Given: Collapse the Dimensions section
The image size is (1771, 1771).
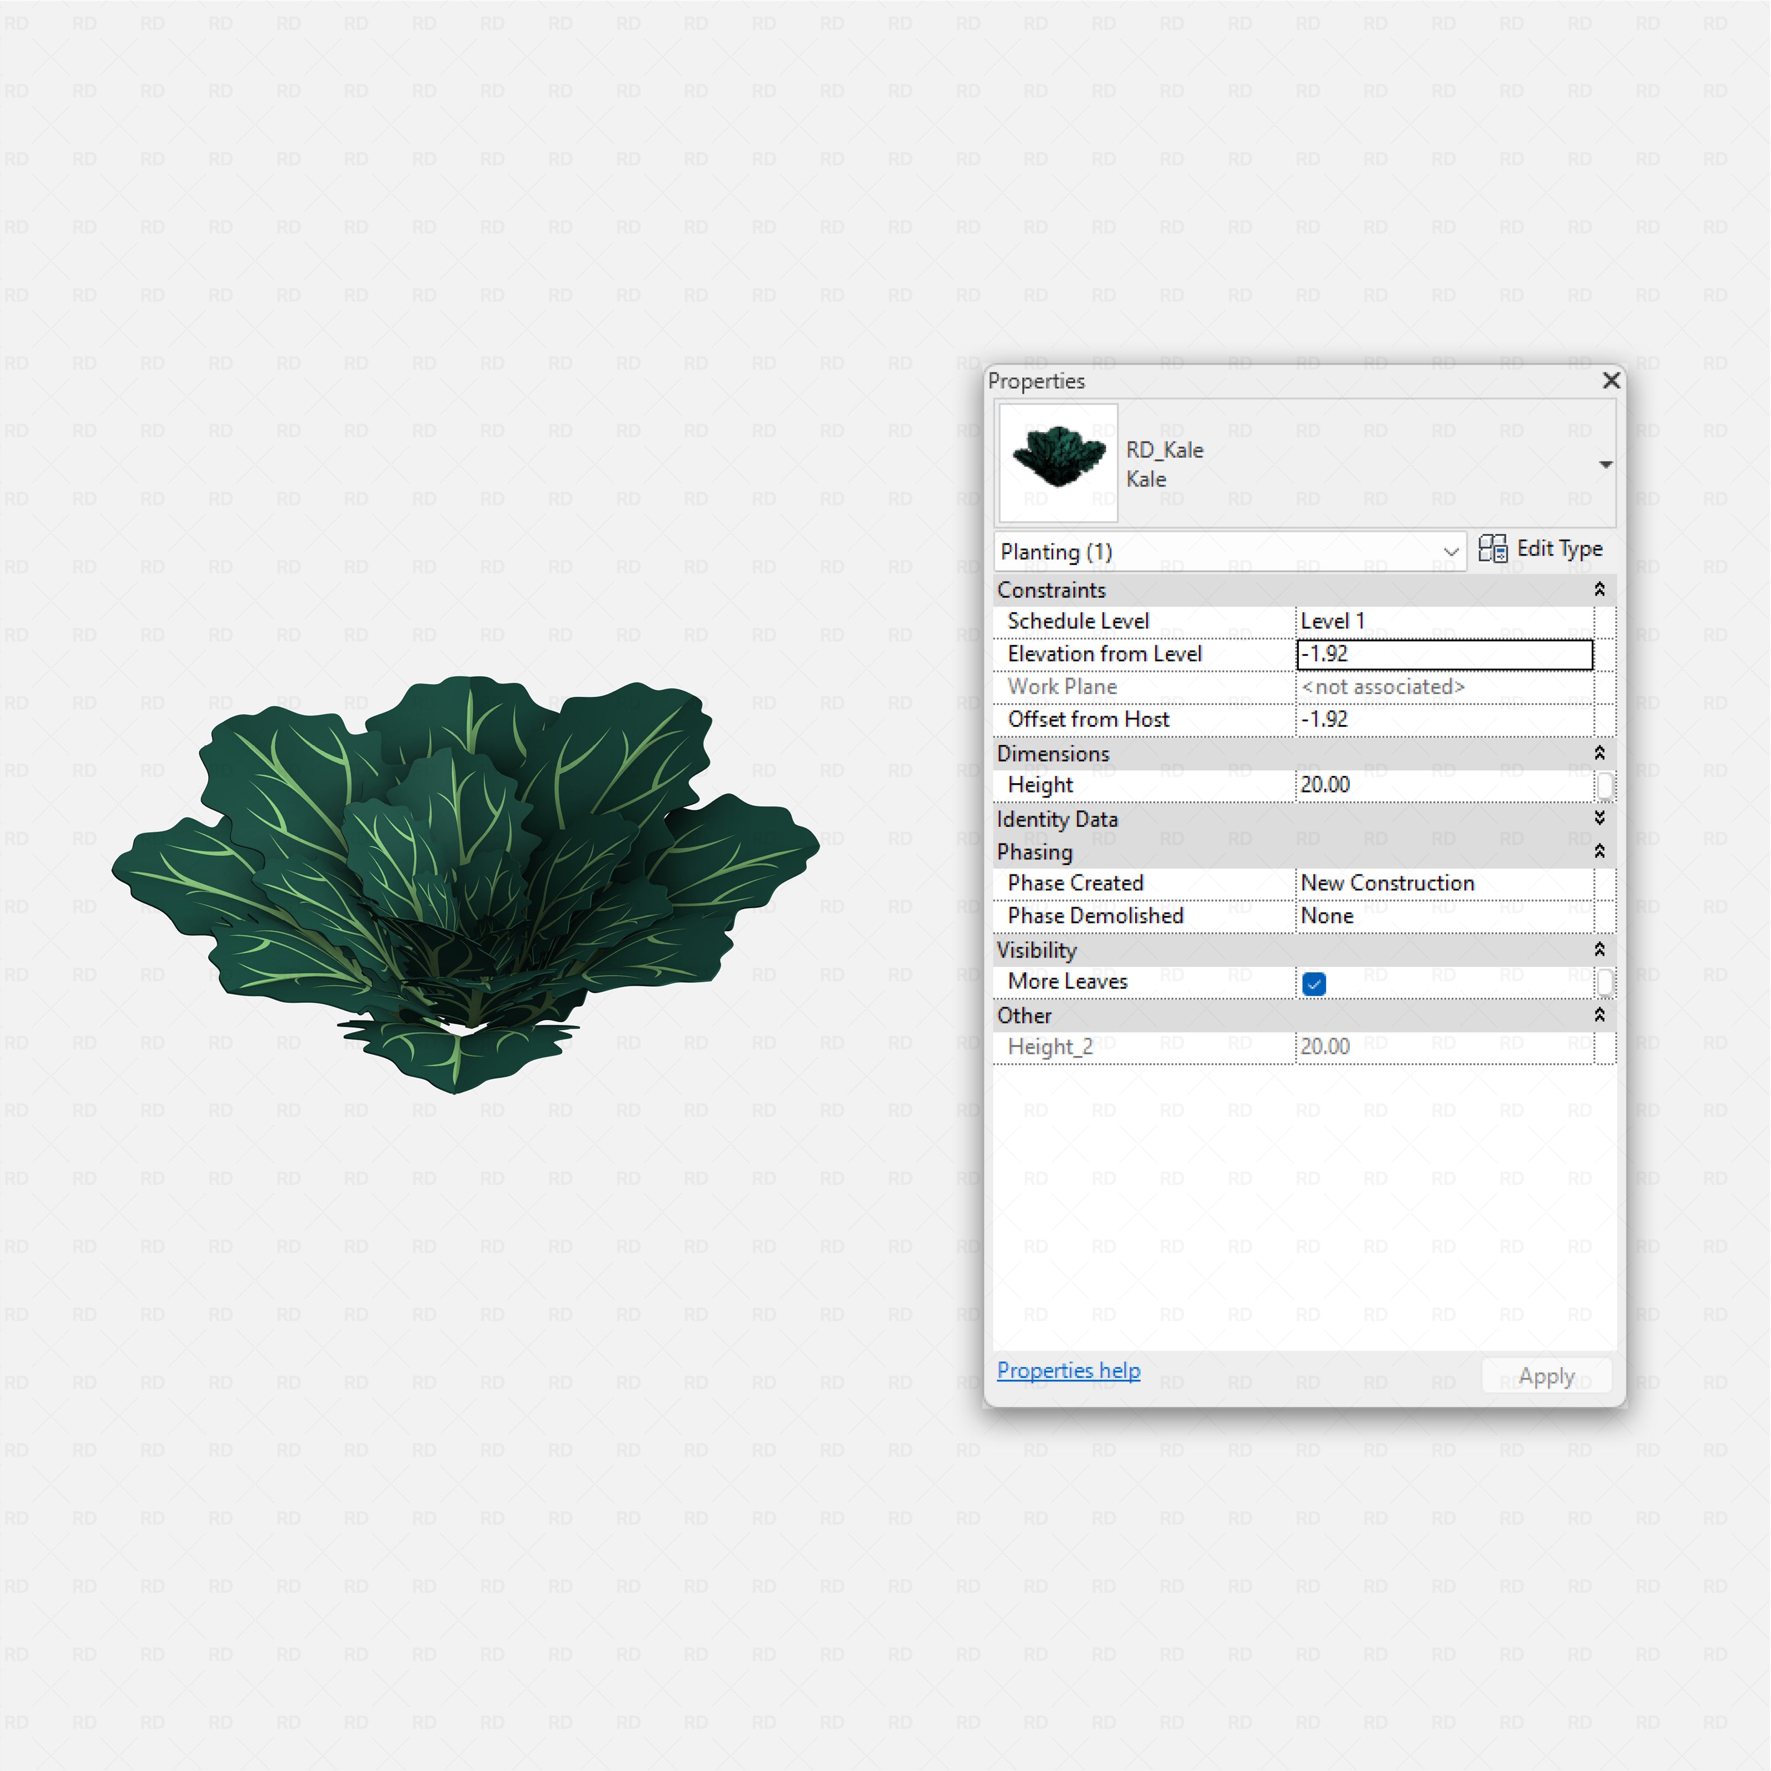Looking at the screenshot, I should click(x=1599, y=753).
